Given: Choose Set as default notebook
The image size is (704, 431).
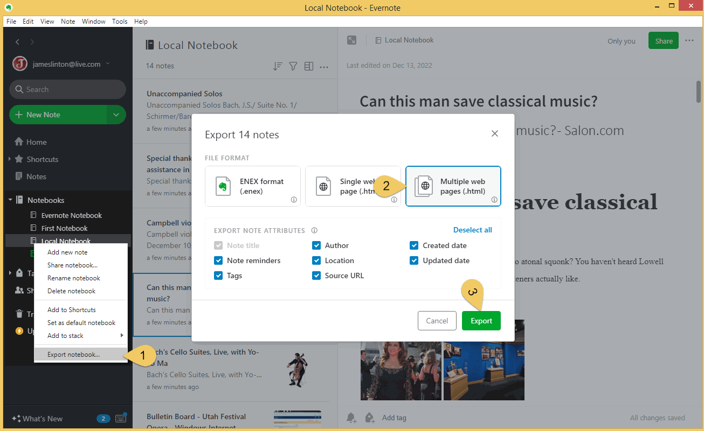Looking at the screenshot, I should [81, 323].
